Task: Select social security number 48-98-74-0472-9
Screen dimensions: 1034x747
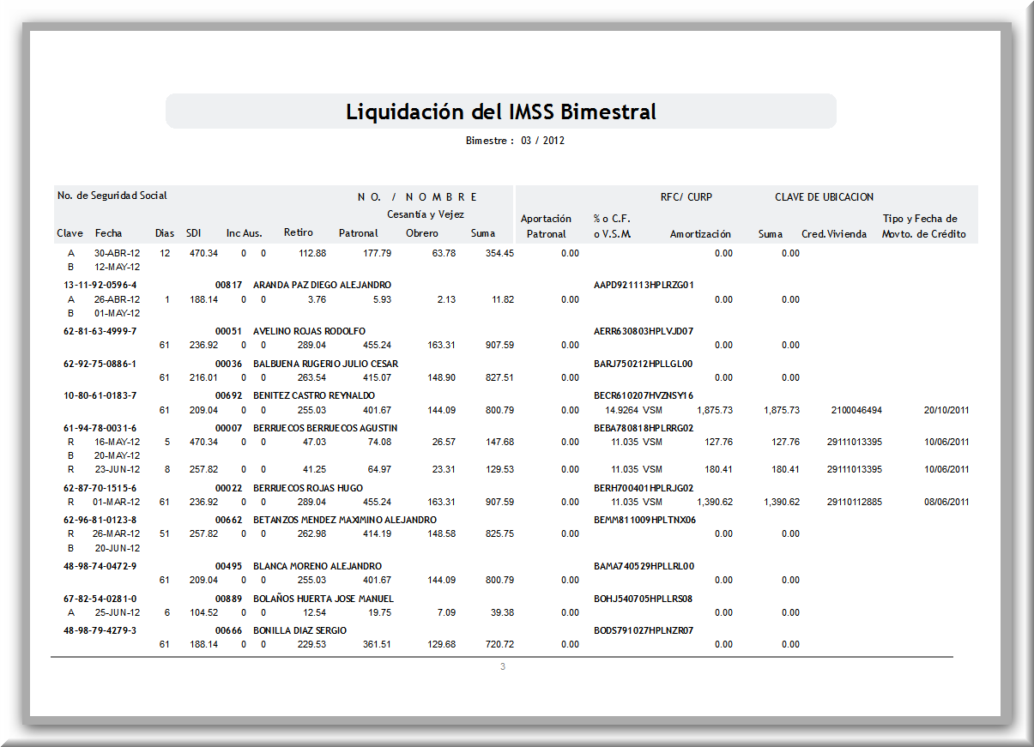Action: pyautogui.click(x=100, y=566)
